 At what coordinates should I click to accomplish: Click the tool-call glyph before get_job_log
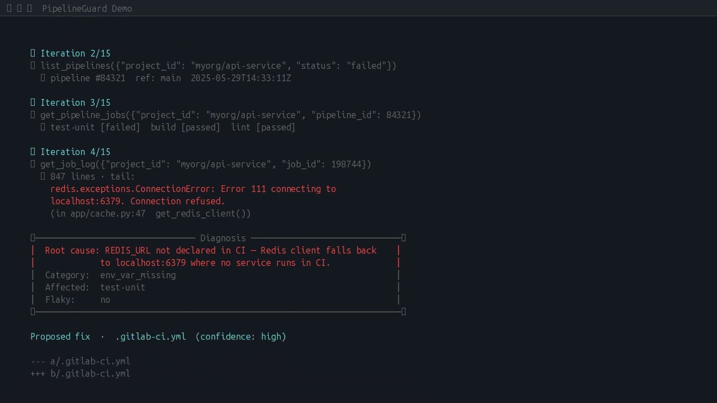[x=33, y=164]
